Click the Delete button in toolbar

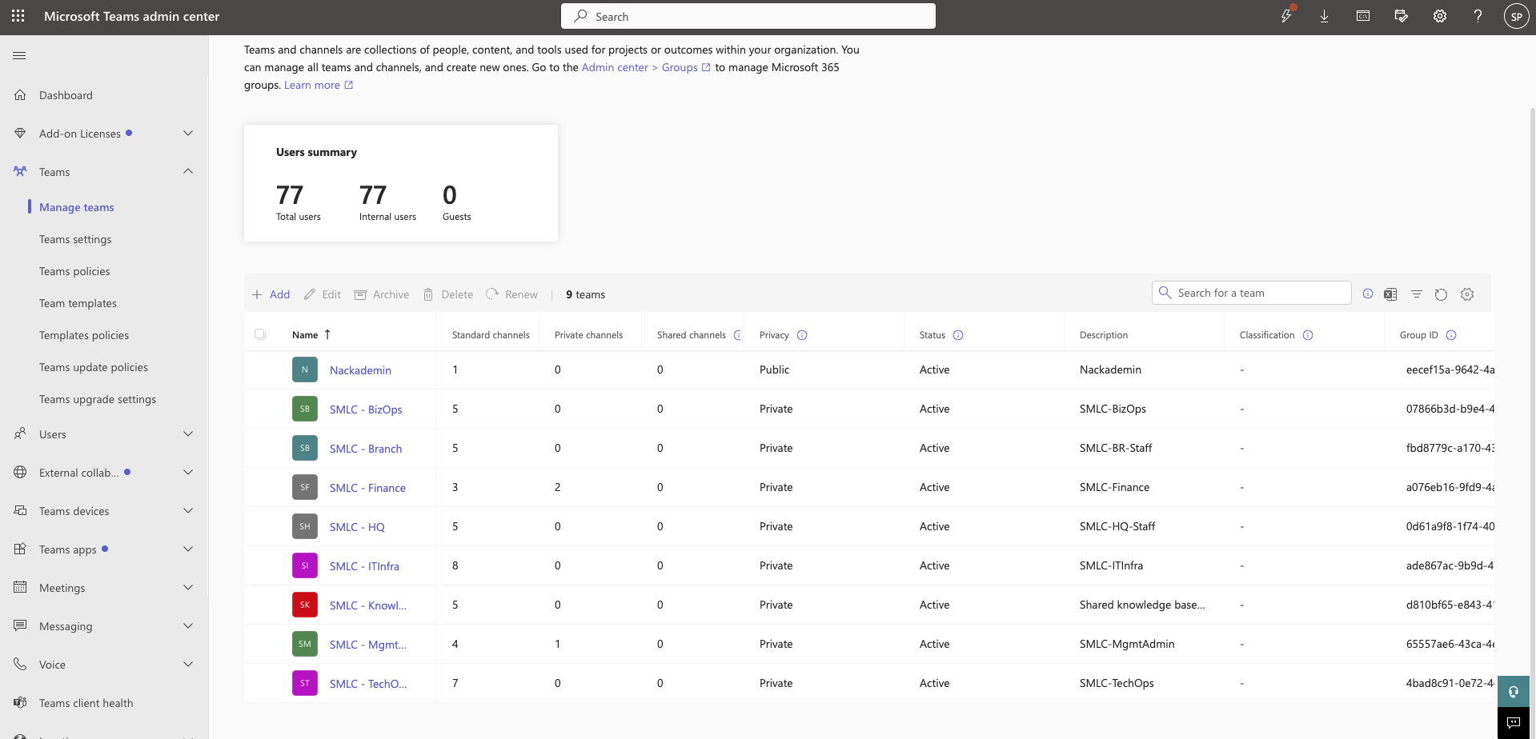[448, 294]
